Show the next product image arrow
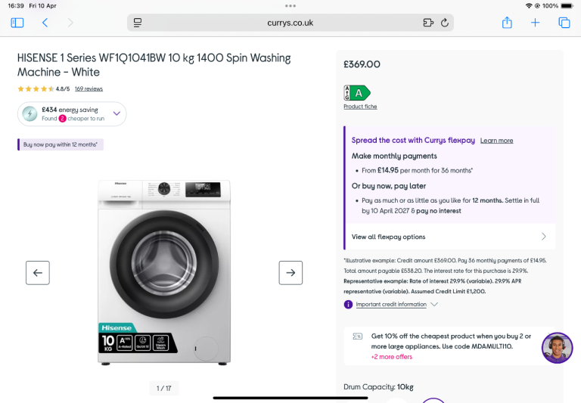 [290, 273]
